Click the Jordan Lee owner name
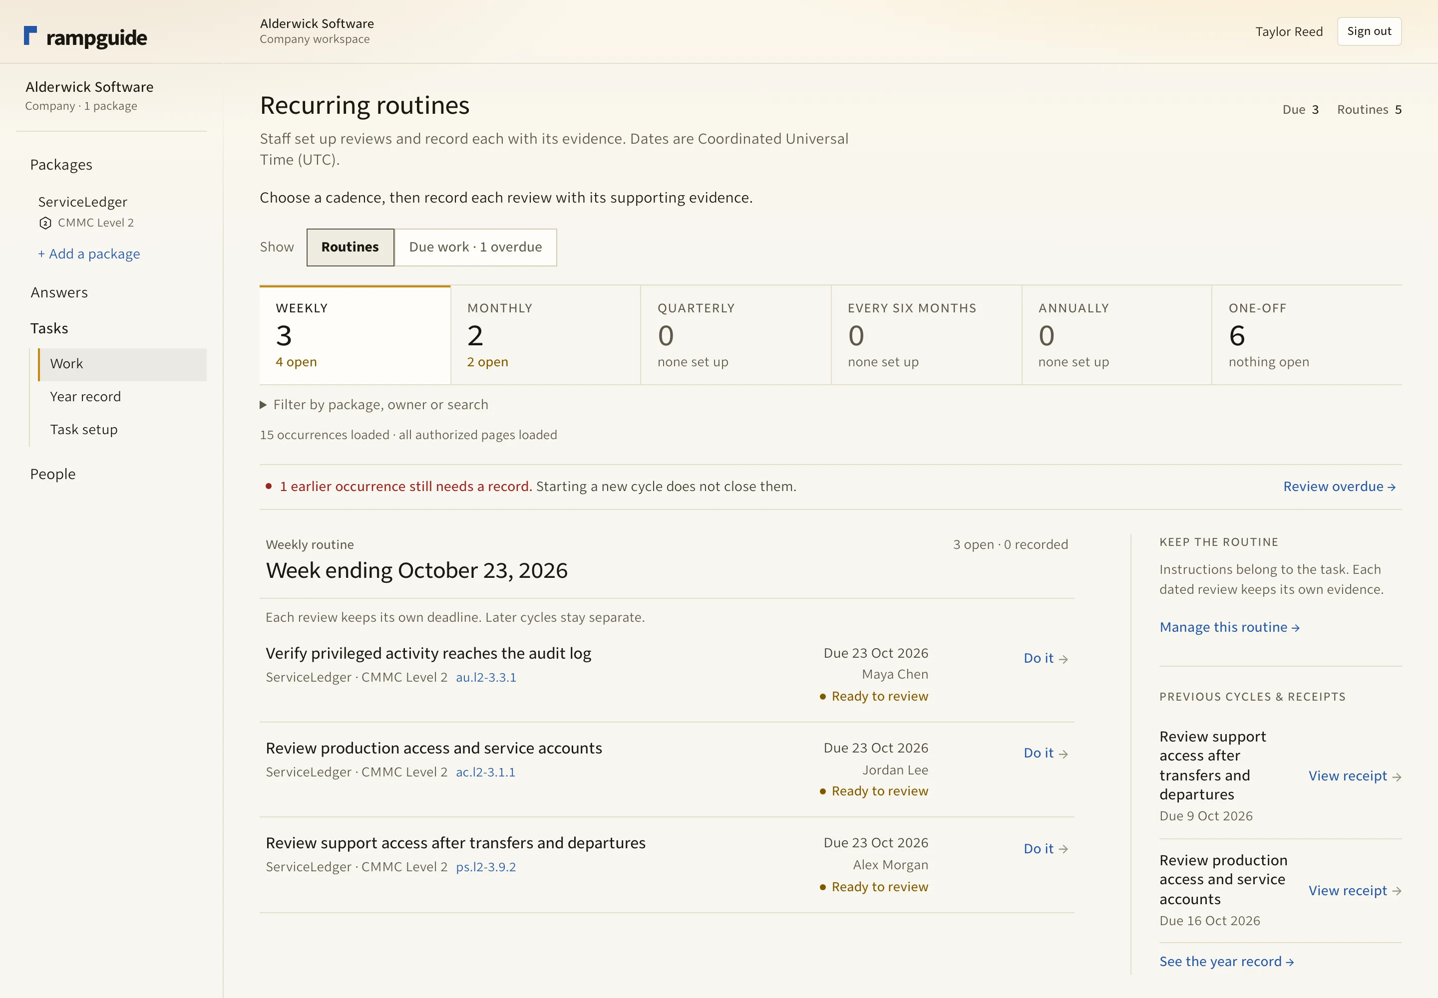 click(x=895, y=770)
